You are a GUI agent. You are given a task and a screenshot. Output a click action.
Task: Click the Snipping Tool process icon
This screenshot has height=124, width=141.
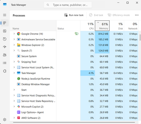[19, 62]
